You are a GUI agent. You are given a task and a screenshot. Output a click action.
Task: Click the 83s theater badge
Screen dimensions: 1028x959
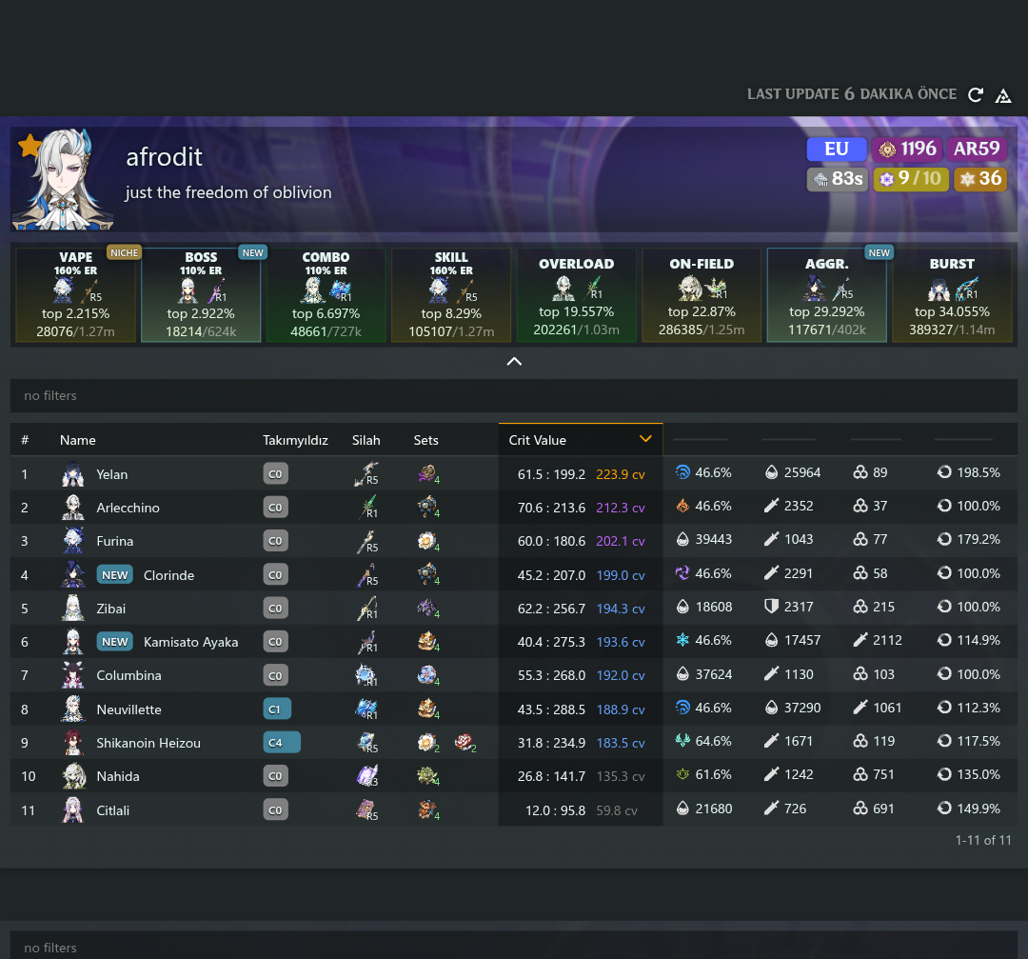[x=838, y=178]
